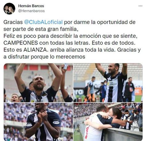Click the sentence 'Feliz es poco para describir'
Screen dimensions: 146x141
coord(38,36)
